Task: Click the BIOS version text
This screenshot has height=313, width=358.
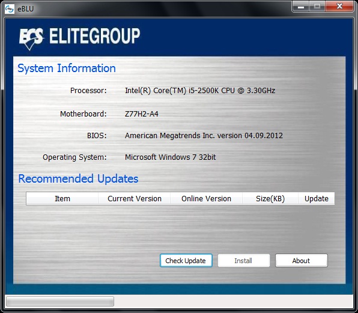Action: point(204,136)
